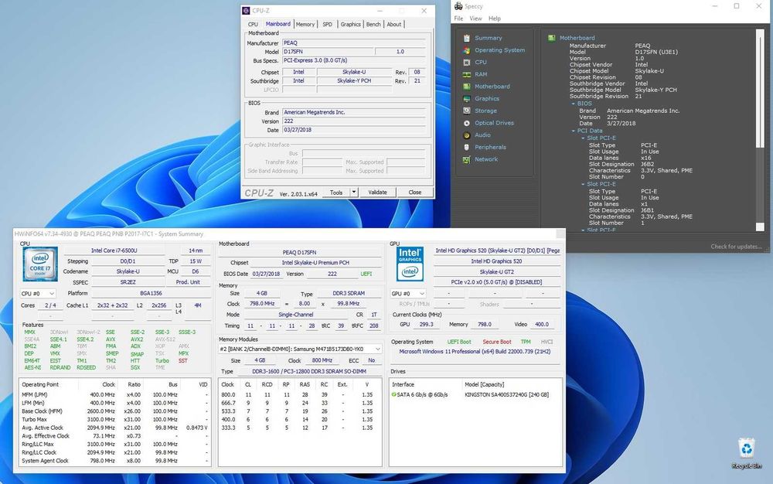This screenshot has height=484, width=773.
Task: Collapse the Slot PCI-E node designated J6B1
Action: point(583,184)
